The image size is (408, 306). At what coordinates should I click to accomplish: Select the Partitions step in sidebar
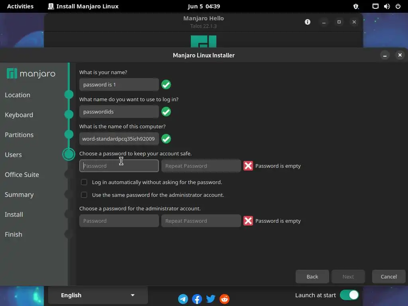tap(19, 135)
